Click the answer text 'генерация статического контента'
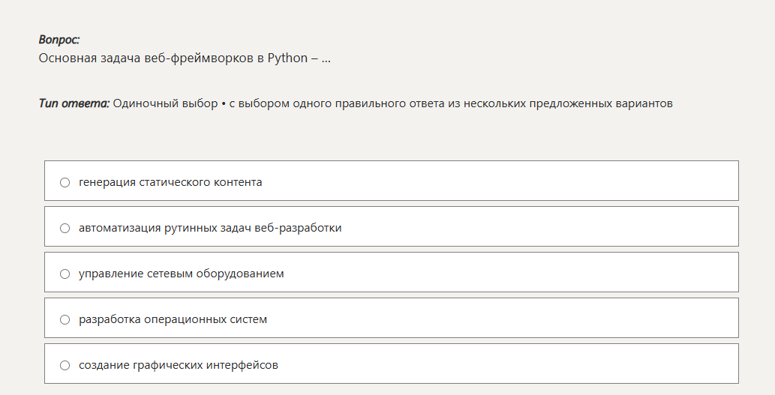The height and width of the screenshot is (395, 775). [x=170, y=182]
